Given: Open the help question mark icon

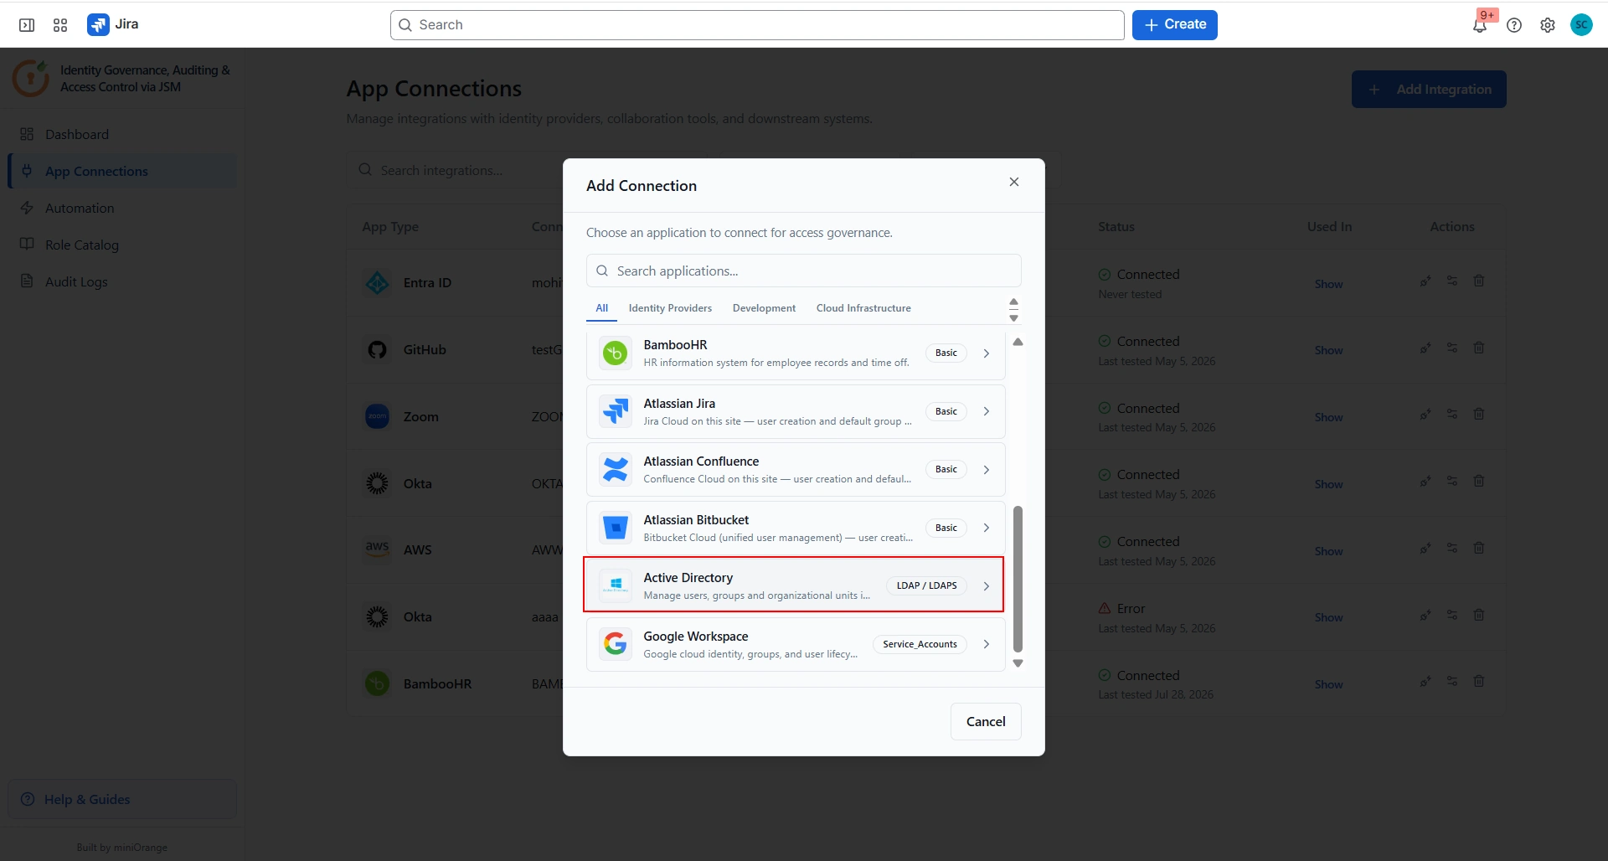Looking at the screenshot, I should pos(1514,25).
